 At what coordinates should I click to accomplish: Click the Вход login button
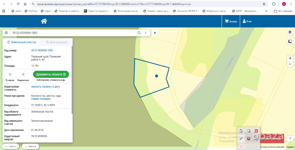[247, 22]
